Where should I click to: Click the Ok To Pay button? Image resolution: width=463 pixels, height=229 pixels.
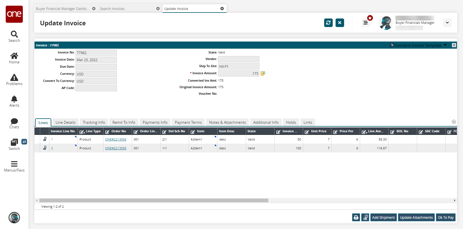click(446, 218)
